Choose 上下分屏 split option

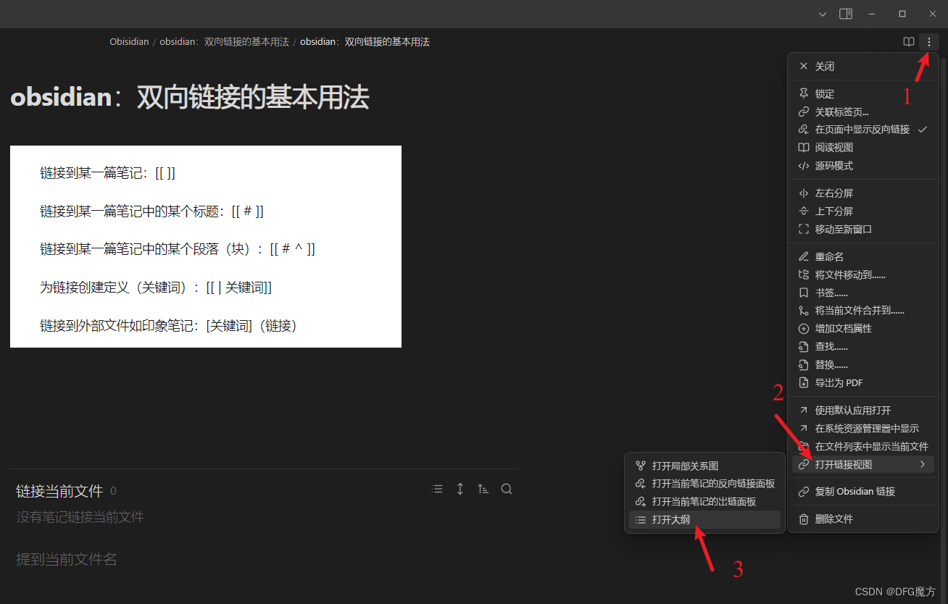[x=863, y=211]
